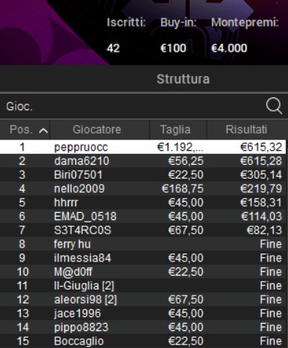The width and height of the screenshot is (288, 348).
Task: Select player dama6210 in the list
Action: tap(143, 161)
